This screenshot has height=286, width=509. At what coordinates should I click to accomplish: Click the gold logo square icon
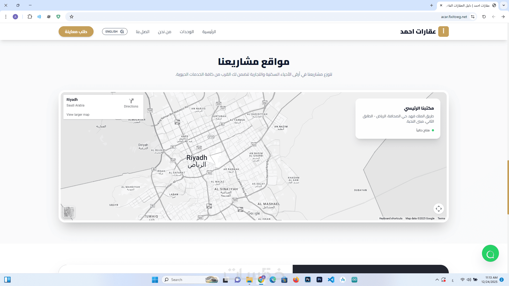pyautogui.click(x=443, y=32)
